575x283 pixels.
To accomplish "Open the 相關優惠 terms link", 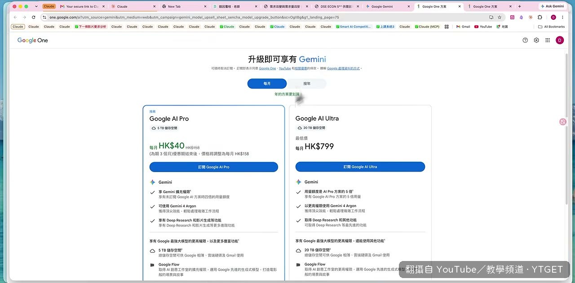I will click(301, 68).
